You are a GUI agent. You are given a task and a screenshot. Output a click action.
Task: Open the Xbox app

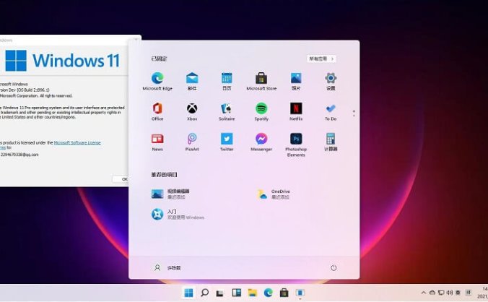(x=192, y=111)
